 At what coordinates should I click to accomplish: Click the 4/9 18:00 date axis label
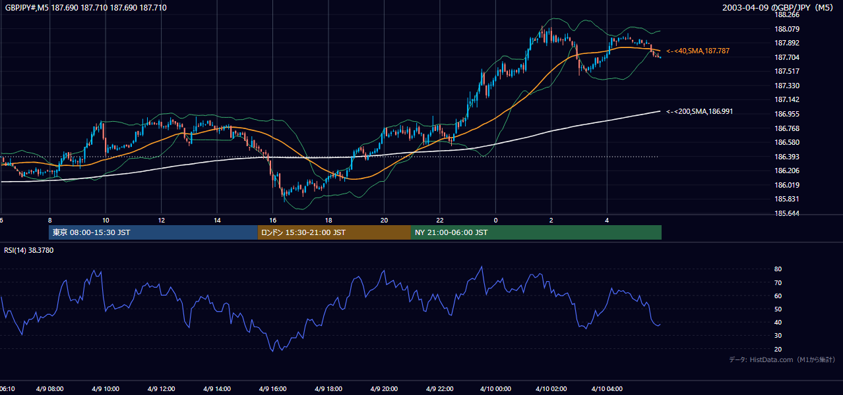(328, 389)
